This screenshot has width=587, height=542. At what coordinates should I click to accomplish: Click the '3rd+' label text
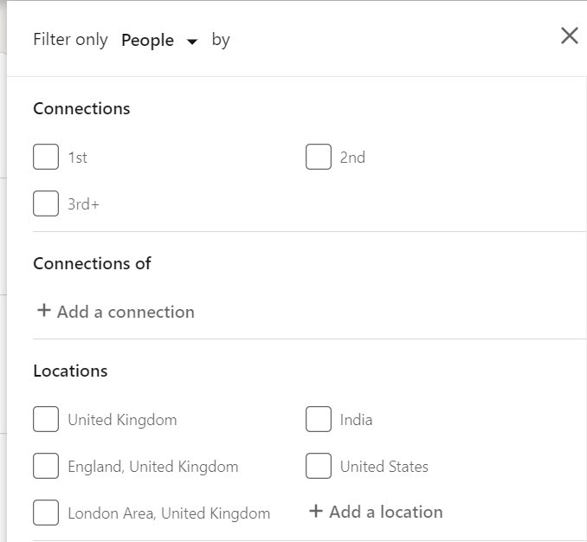84,204
